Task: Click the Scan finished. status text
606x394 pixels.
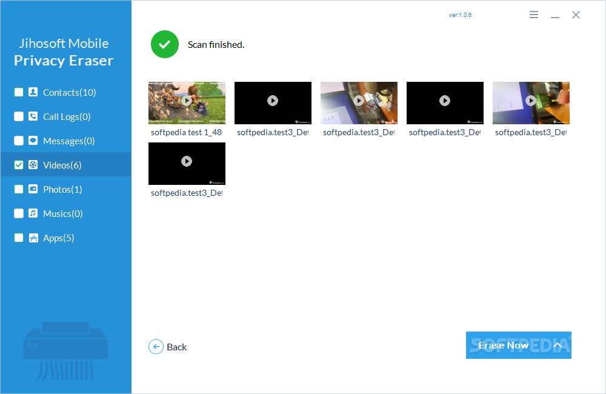Action: tap(216, 45)
